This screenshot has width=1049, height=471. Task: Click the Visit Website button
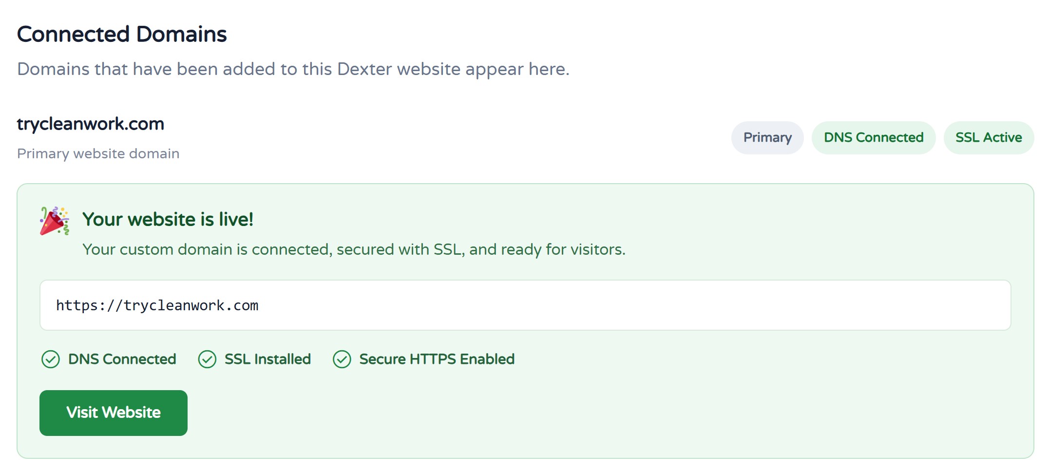pos(114,413)
